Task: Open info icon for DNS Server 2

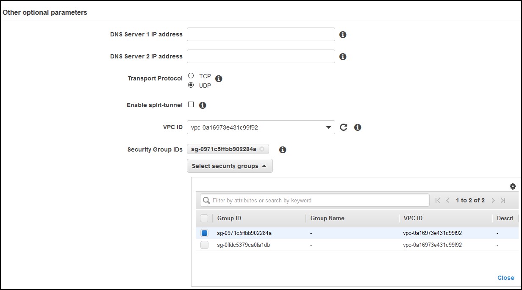Action: point(343,57)
